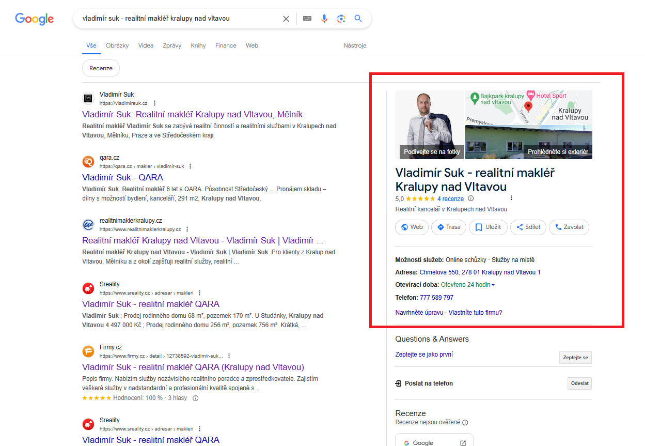Switch to the Obrázky tab
Viewport: 645px width, 446px height.
(117, 45)
